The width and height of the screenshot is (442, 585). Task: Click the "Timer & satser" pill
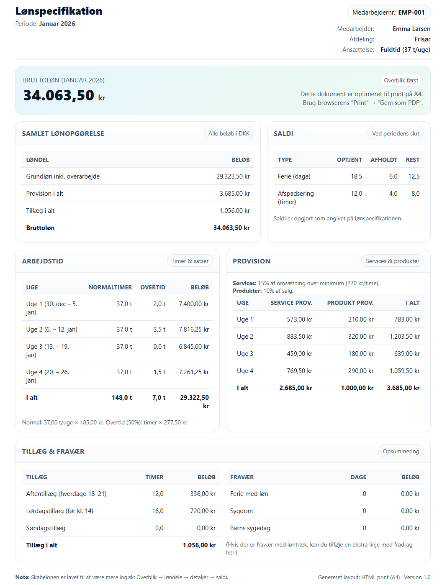point(190,261)
